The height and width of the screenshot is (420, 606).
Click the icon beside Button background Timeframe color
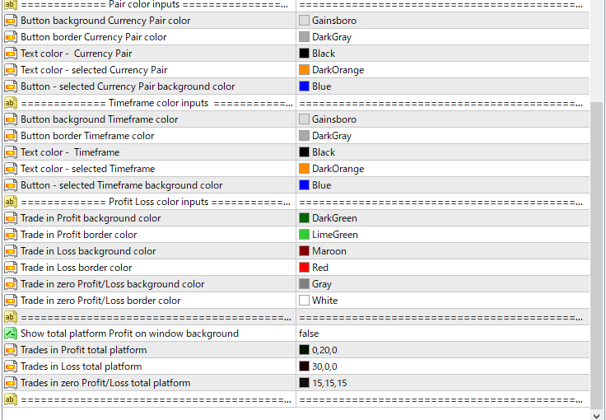(x=11, y=119)
